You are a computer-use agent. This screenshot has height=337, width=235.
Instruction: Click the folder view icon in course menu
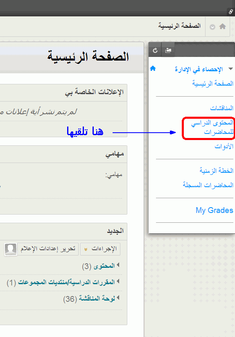click(x=168, y=50)
